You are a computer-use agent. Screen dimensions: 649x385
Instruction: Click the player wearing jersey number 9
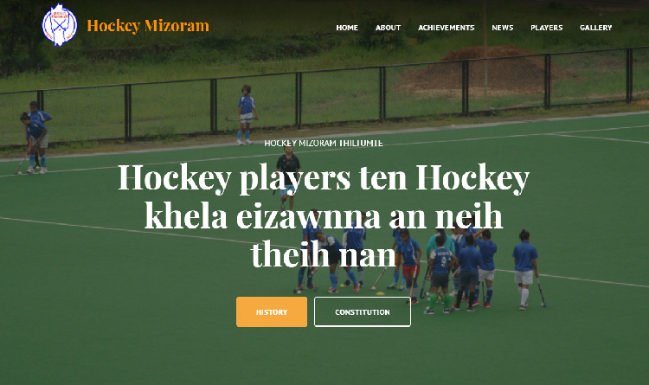440,275
